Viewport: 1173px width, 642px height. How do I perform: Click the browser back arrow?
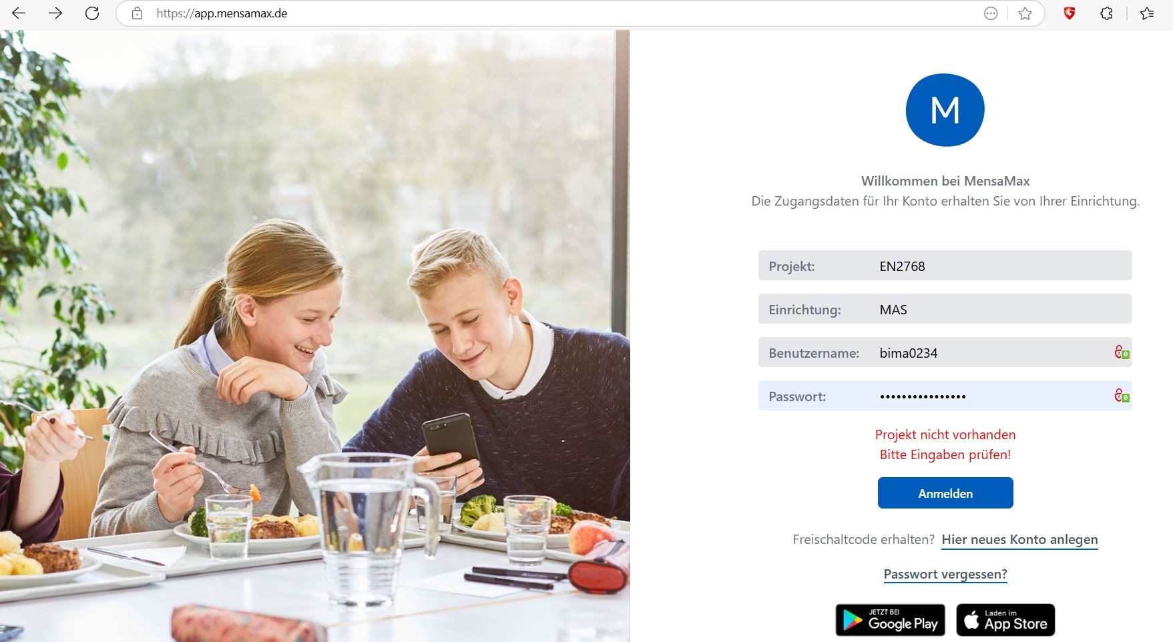click(19, 13)
